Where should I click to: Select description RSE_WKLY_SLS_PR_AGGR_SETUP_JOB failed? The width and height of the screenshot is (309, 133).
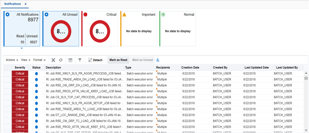pos(85,103)
